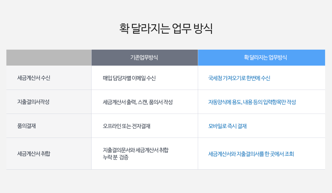Select the "기존업무방식" column header
The width and height of the screenshot is (332, 193).
coord(144,58)
